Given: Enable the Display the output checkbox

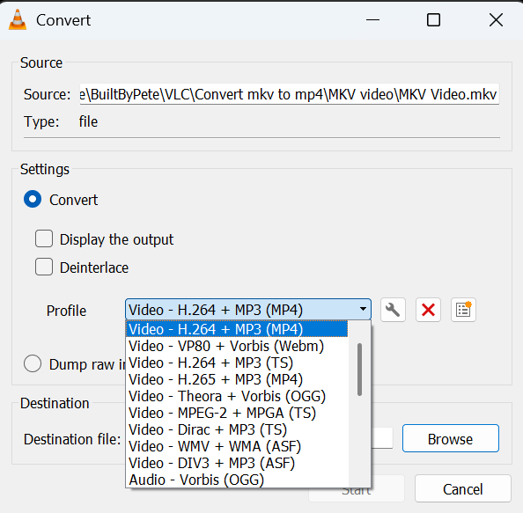Looking at the screenshot, I should [x=44, y=238].
